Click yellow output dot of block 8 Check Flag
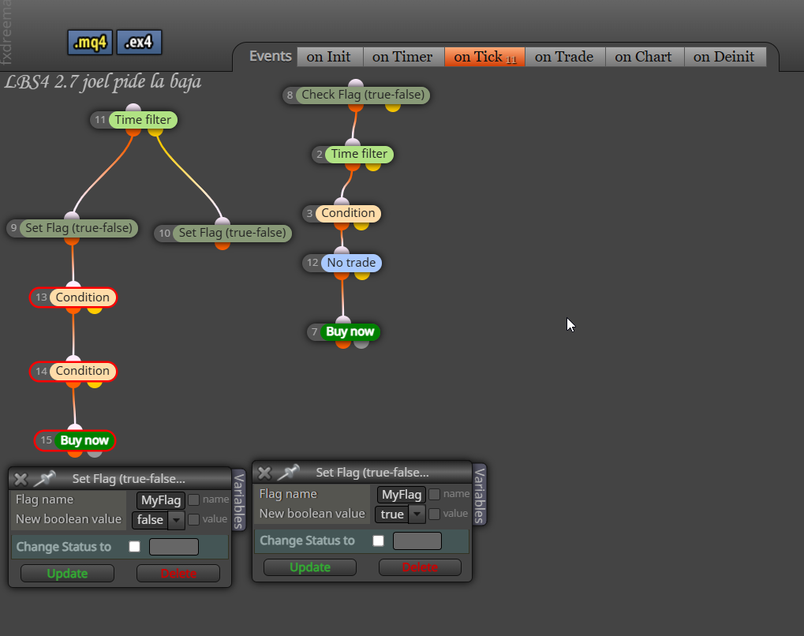This screenshot has width=804, height=636. [x=393, y=107]
